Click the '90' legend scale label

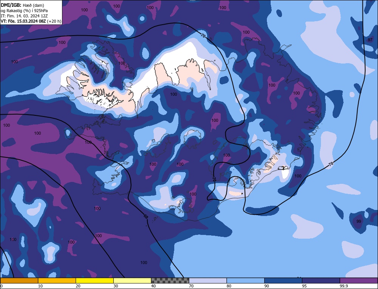pyautogui.click(x=266, y=286)
